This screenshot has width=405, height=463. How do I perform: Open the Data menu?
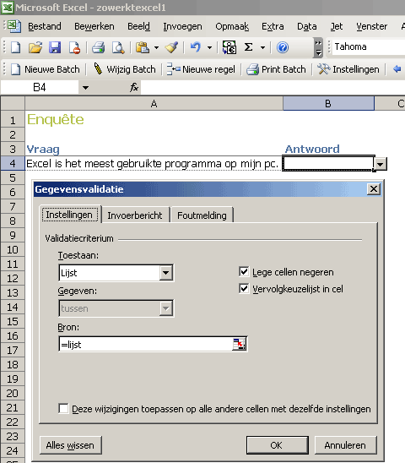click(307, 26)
